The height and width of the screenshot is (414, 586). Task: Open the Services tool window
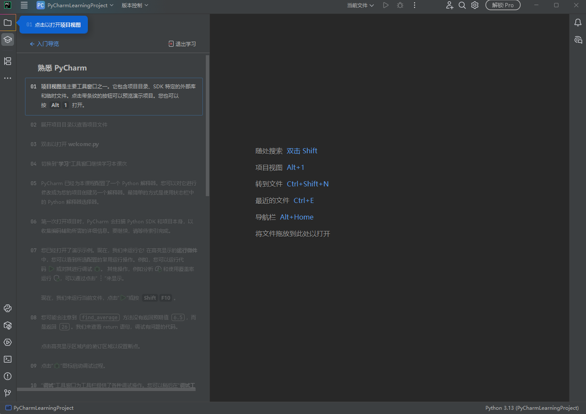(x=8, y=342)
